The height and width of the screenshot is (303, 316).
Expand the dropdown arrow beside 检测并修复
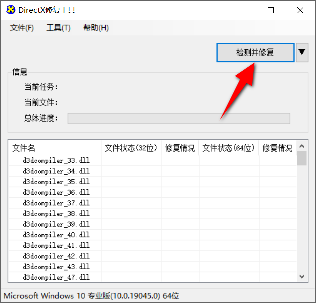click(x=302, y=53)
